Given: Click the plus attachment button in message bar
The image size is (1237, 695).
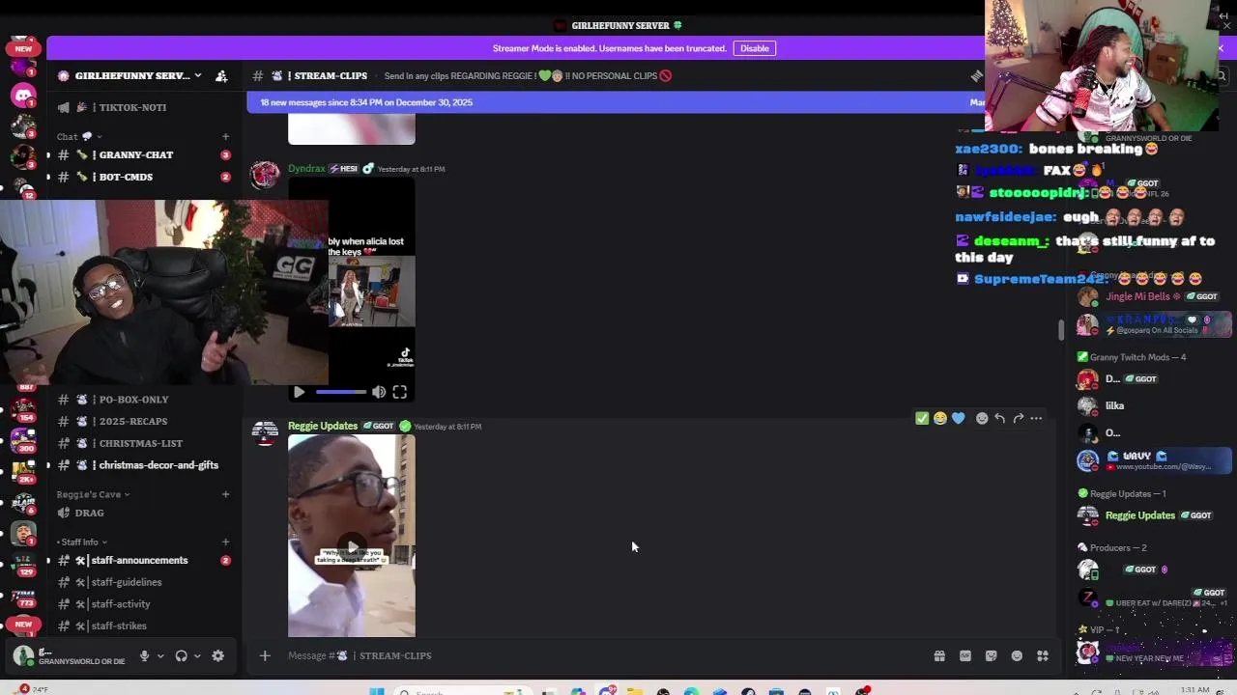Looking at the screenshot, I should pos(265,655).
